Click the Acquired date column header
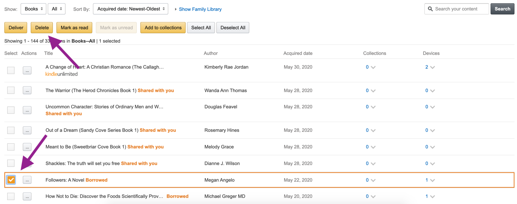The height and width of the screenshot is (204, 517). pos(298,53)
